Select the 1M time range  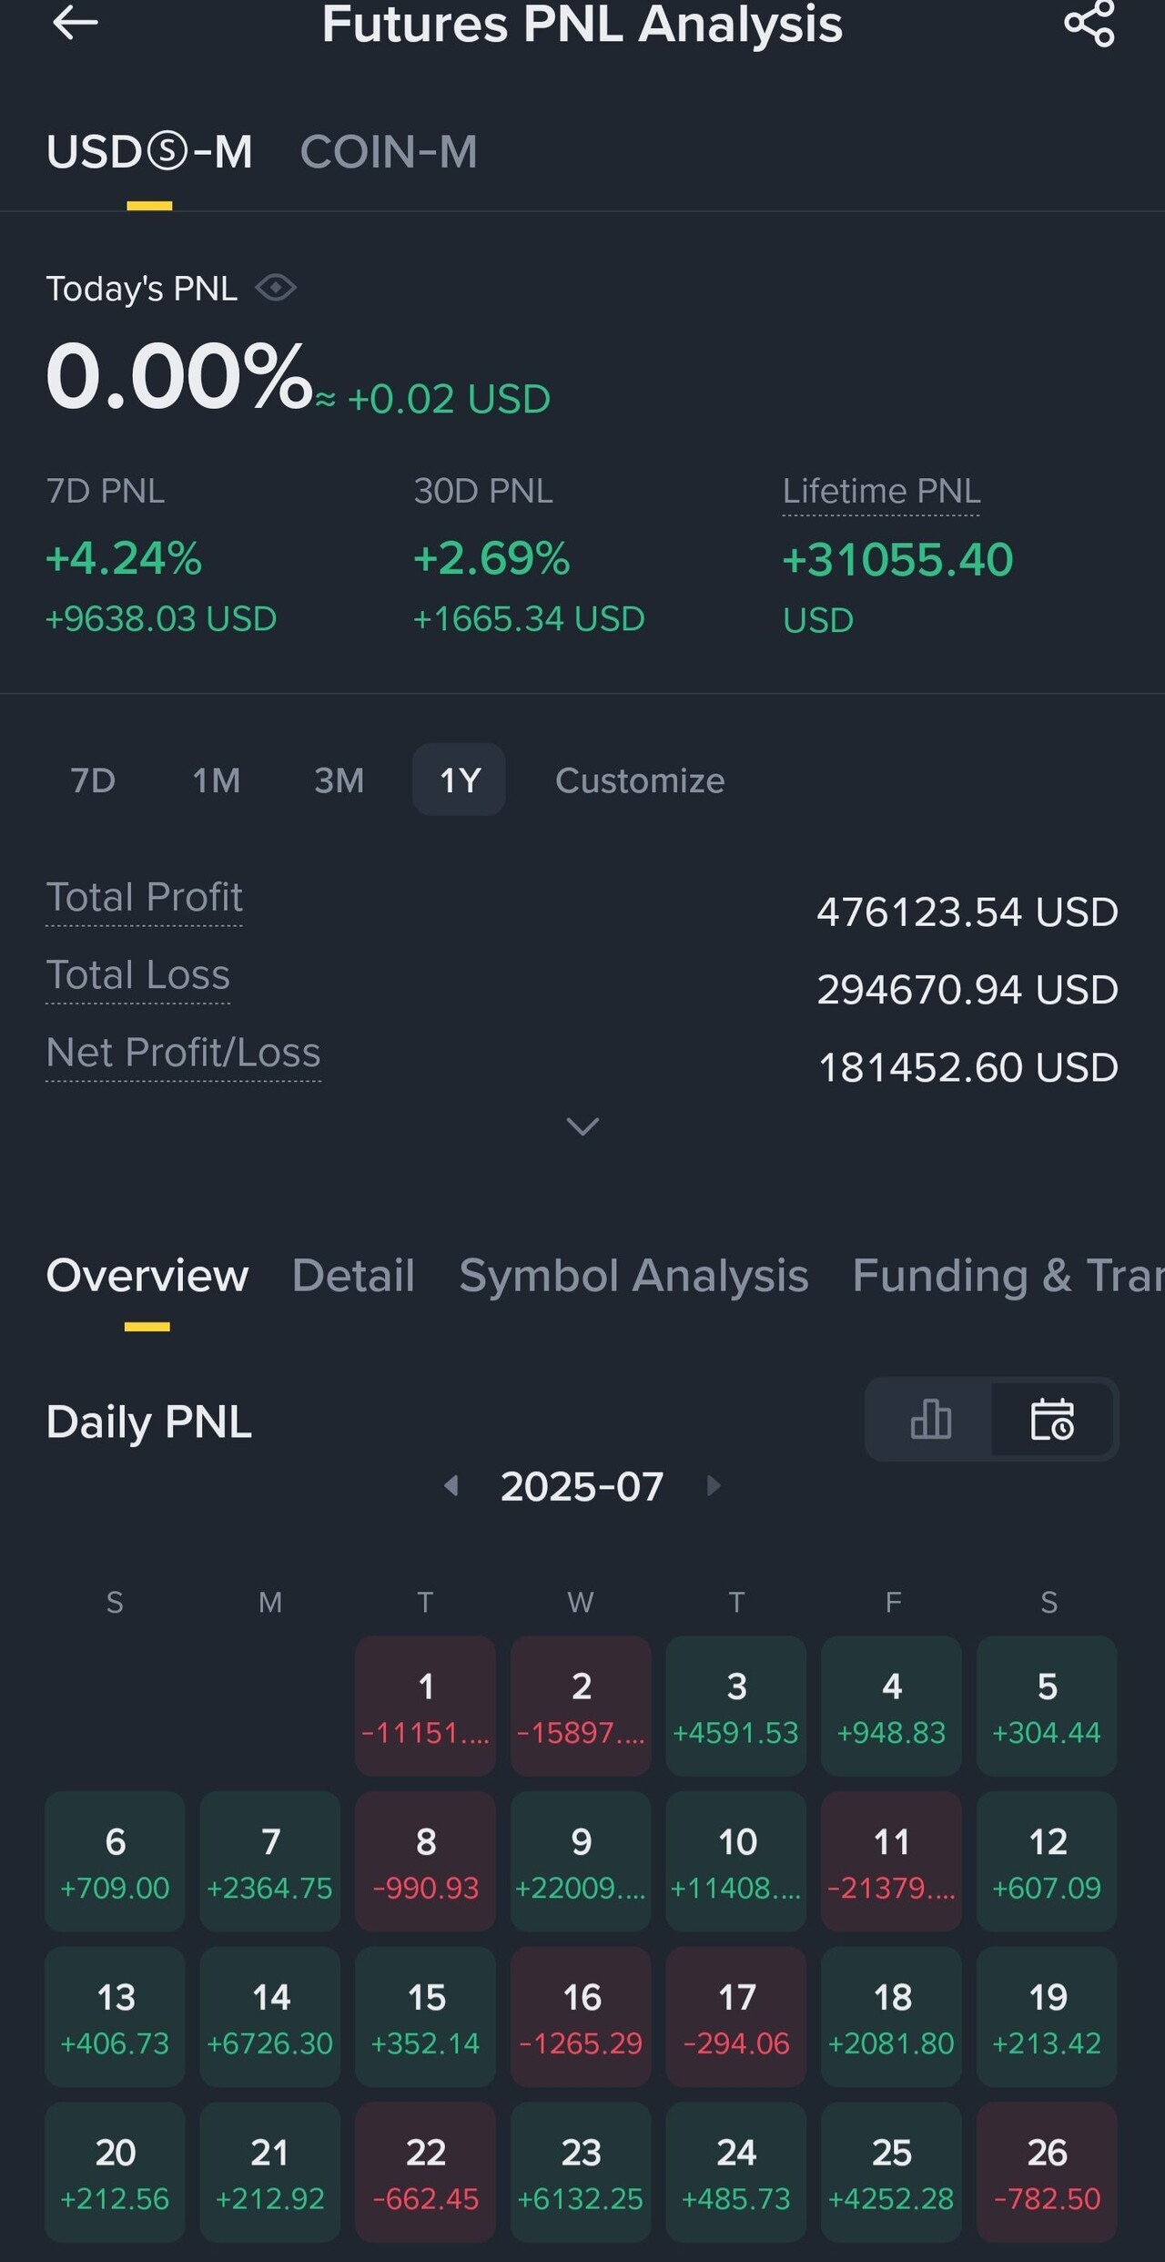(216, 780)
